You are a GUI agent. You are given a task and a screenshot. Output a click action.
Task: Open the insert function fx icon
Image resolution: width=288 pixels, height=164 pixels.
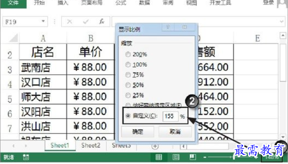coord(102,22)
